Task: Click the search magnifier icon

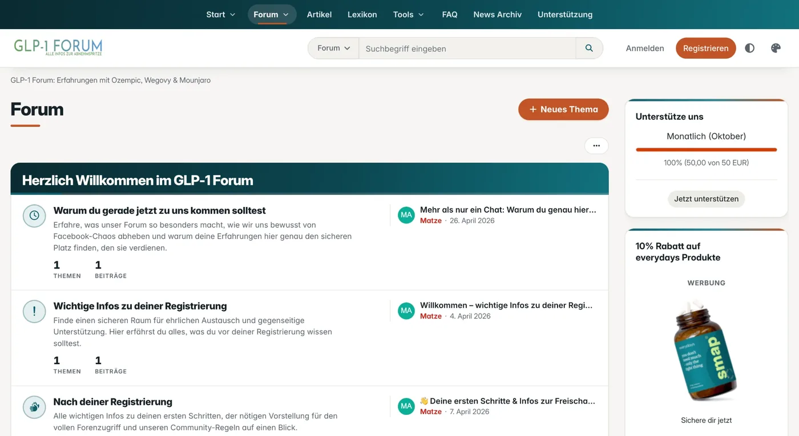Action: [x=589, y=48]
